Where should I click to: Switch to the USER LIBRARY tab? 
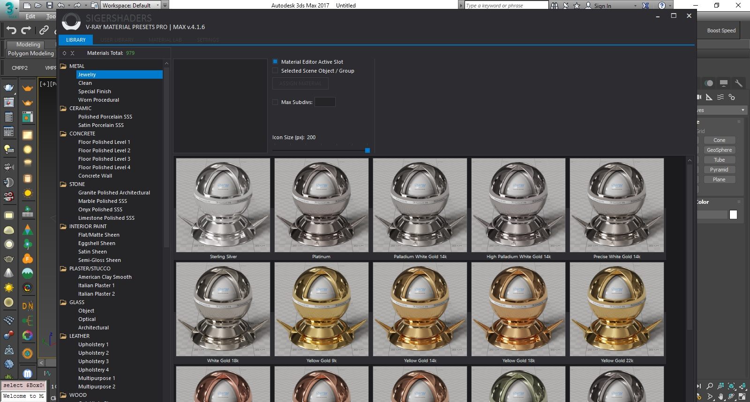(117, 40)
